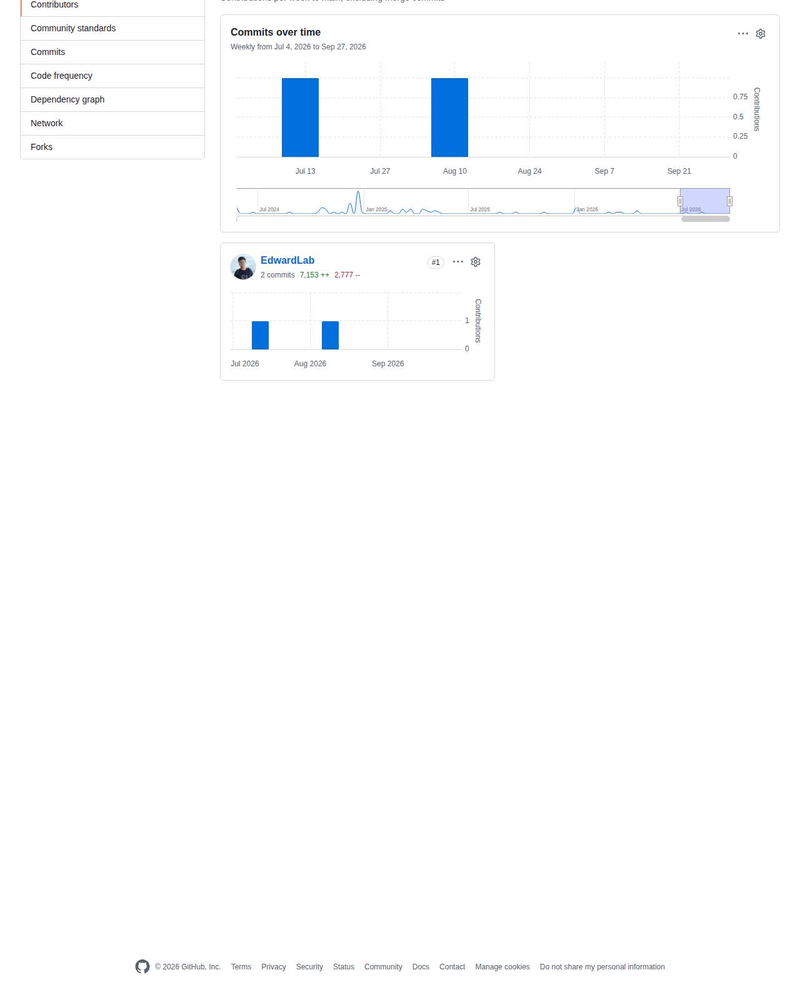Click EdwardLab's August 2026 bar
This screenshot has height=1000, width=800.
(x=330, y=335)
